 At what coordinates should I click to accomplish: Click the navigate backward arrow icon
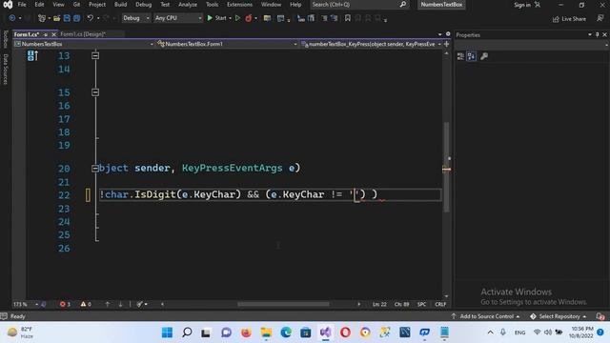click(x=12, y=18)
